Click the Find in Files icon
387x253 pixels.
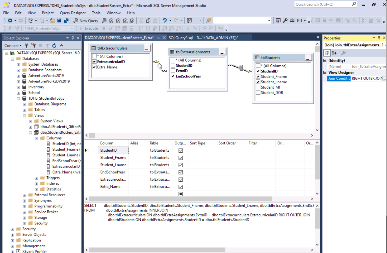click(209, 21)
